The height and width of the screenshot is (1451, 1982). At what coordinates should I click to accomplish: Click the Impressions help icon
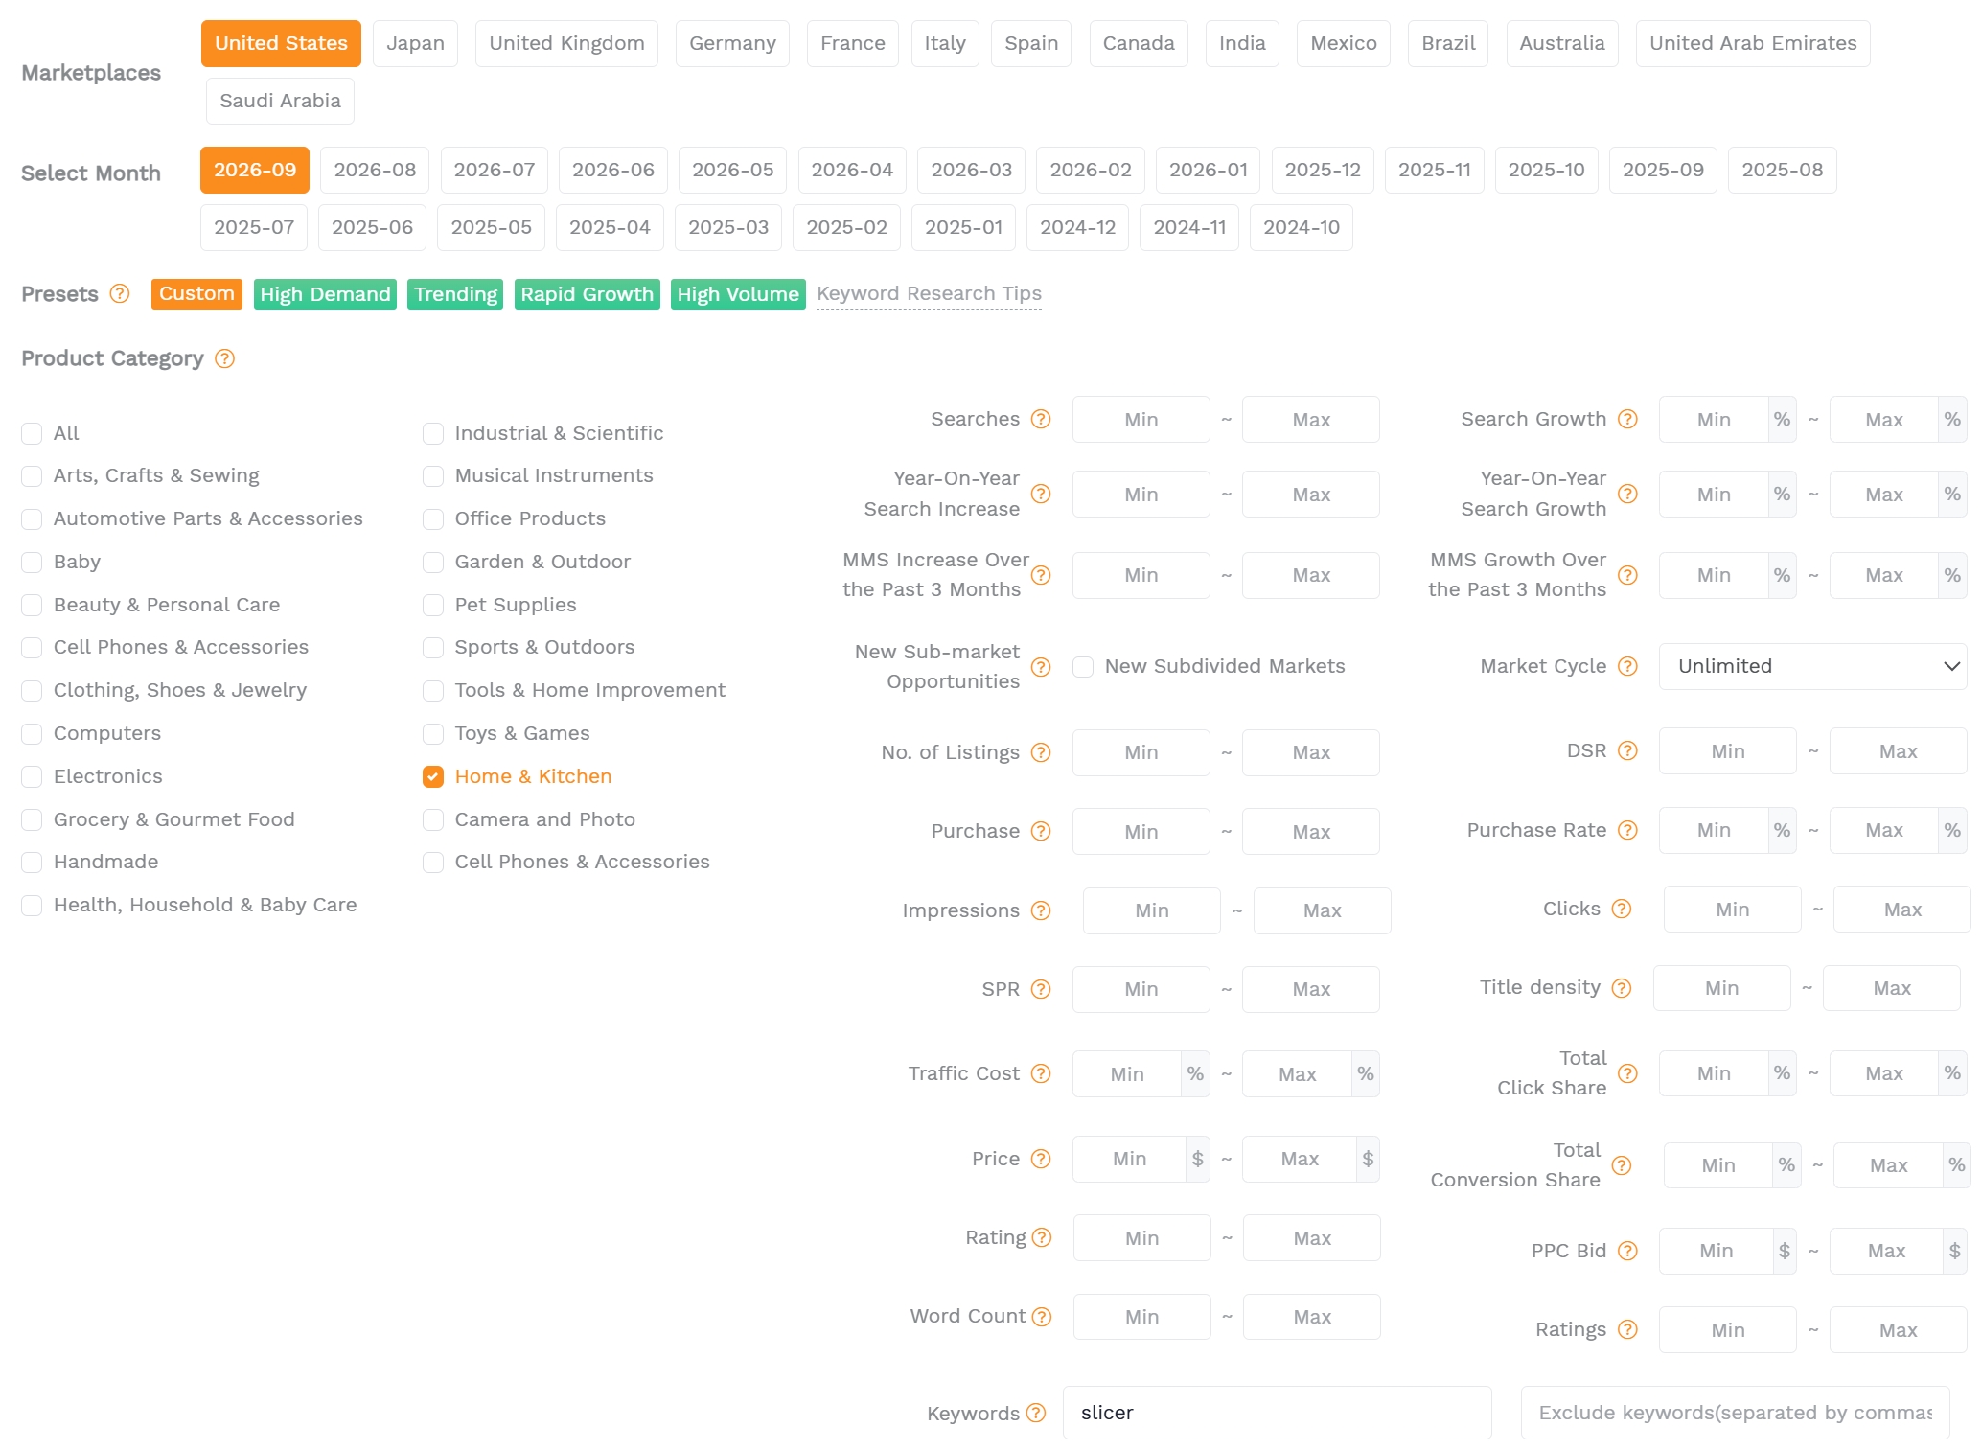tap(1041, 910)
